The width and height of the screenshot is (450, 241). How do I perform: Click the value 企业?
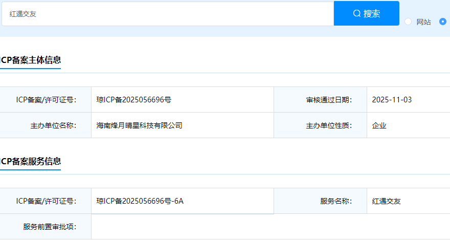tap(379, 125)
